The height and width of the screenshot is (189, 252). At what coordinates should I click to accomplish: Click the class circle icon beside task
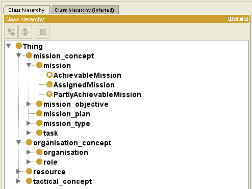pos(39,133)
